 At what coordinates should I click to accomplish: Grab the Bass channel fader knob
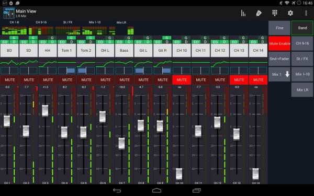[121, 144]
